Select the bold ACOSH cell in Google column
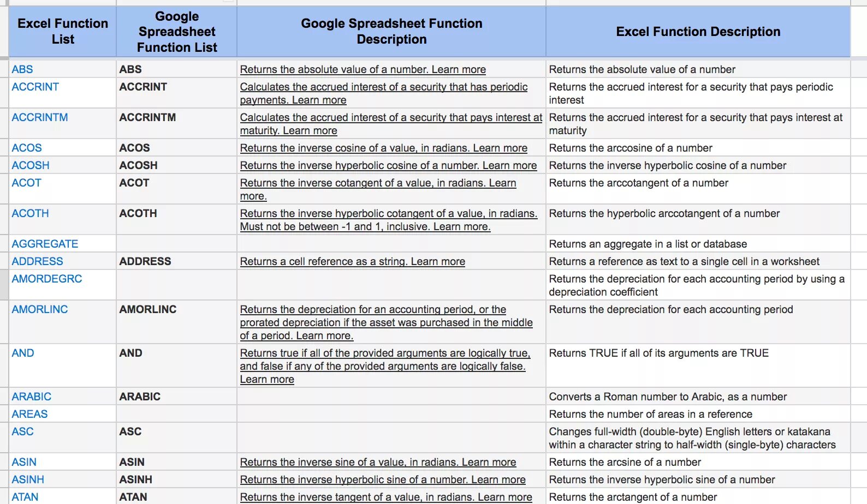The height and width of the screenshot is (504, 867). [177, 165]
